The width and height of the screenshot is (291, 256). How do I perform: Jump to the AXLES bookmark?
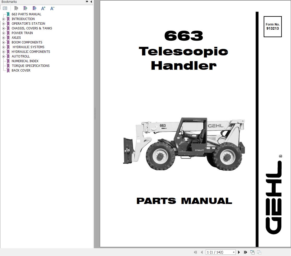click(16, 37)
